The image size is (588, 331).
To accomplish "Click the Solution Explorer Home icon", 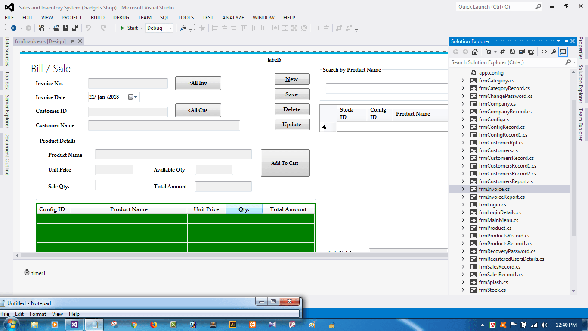I will click(474, 52).
